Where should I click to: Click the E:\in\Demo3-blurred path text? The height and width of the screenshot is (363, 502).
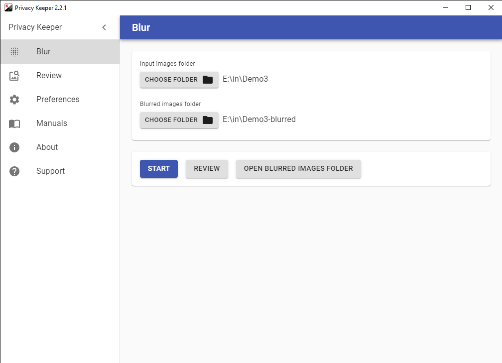[x=259, y=120]
